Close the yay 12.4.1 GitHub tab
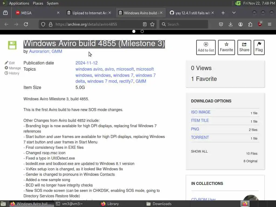The image size is (276, 207). 213,13
